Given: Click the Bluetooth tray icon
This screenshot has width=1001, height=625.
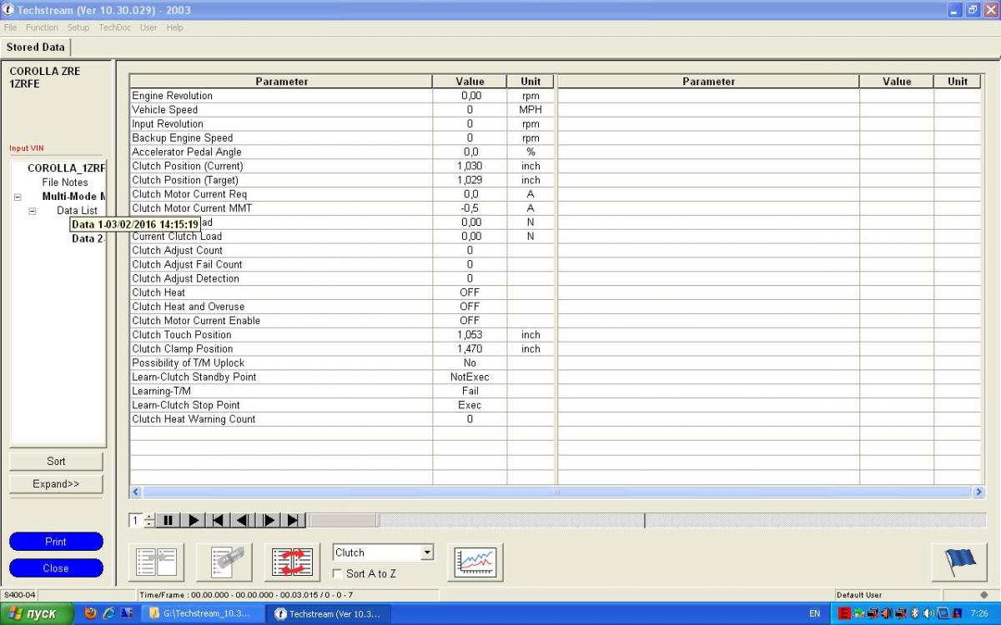Looking at the screenshot, I should click(913, 613).
